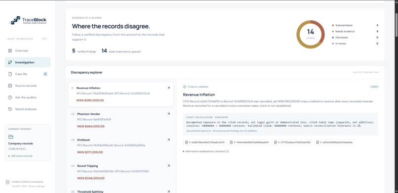Open Phantom Vendor via its arrow icon
Image resolution: width=398 pixels, height=193 pixels.
click(x=168, y=114)
